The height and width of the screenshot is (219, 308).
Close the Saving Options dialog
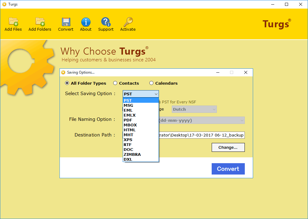pyautogui.click(x=245, y=72)
